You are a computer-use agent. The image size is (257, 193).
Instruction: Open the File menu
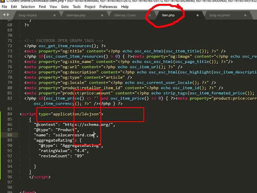coord(4,7)
